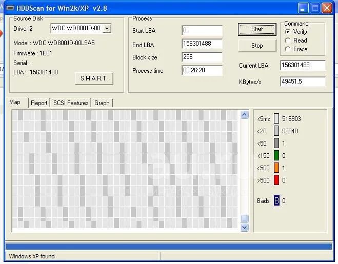
Task: Open the Graph tab
Action: tap(102, 103)
